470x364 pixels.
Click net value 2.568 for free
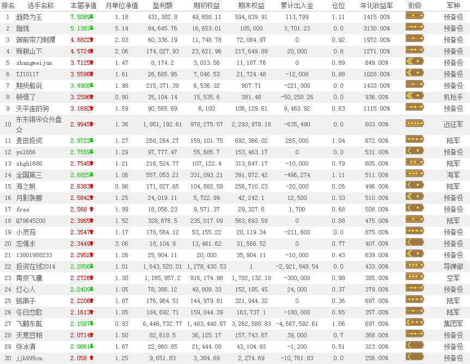pyautogui.click(x=79, y=209)
